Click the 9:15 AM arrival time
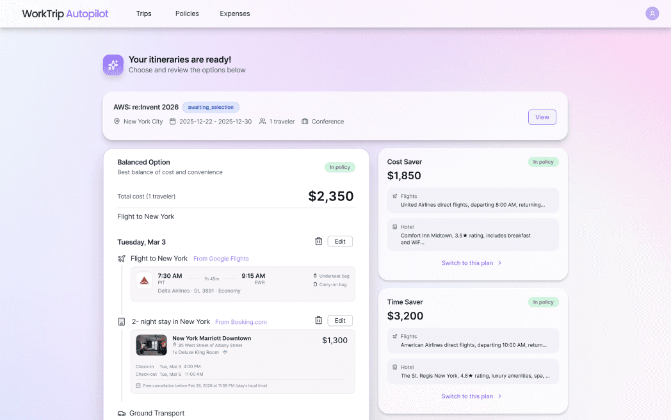The image size is (671, 420). 254,276
